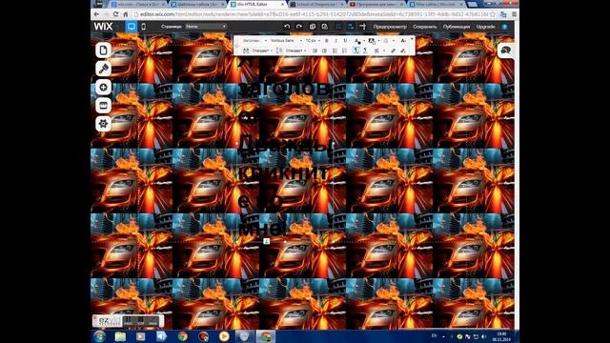Click the editor.wix.com address bar

click(314, 14)
